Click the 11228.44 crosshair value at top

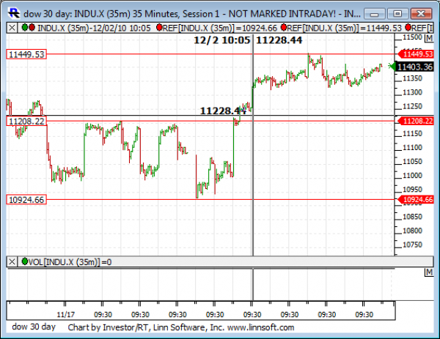[x=279, y=40]
